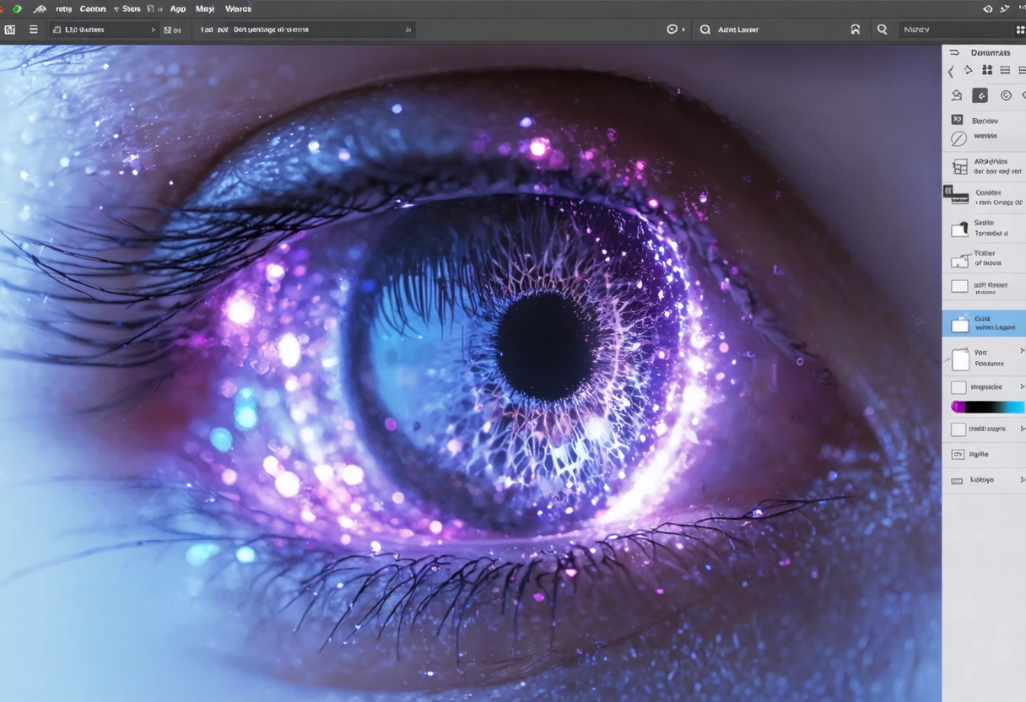Open the rightmost menu in the menu bar
This screenshot has width=1026, height=702.
click(x=238, y=8)
